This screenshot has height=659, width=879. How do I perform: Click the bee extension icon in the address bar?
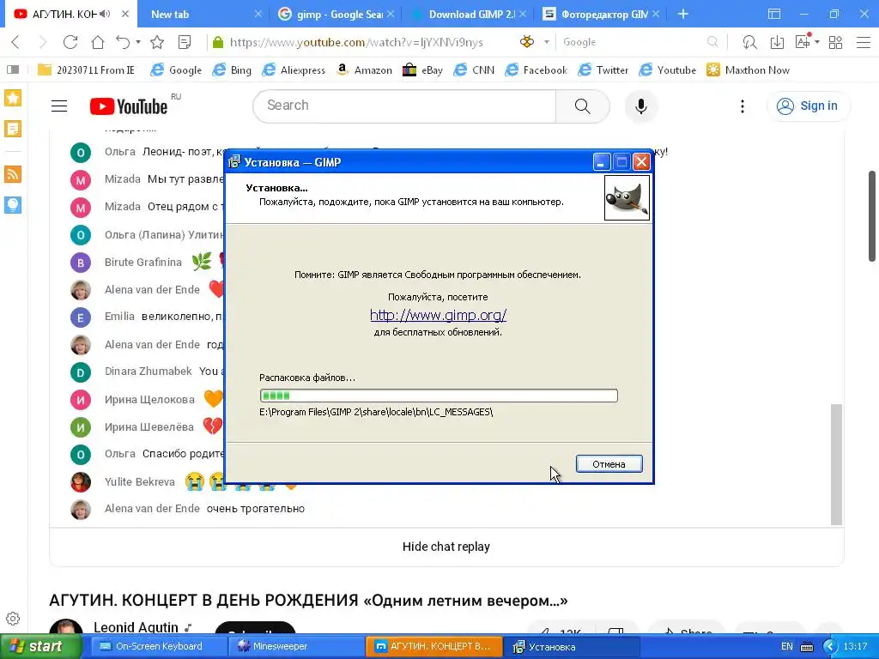click(x=527, y=41)
